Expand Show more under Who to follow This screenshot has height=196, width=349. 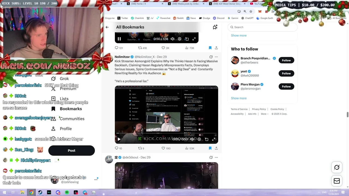pyautogui.click(x=239, y=98)
